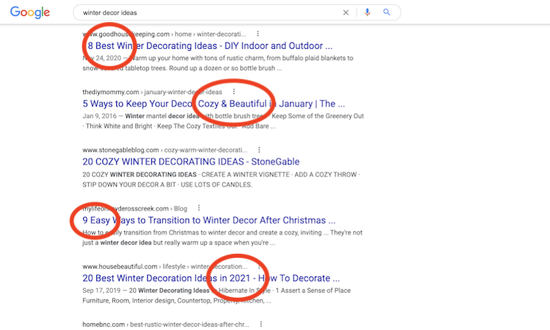Click the magnifying glass search icon
The width and height of the screenshot is (550, 330).
pos(387,12)
